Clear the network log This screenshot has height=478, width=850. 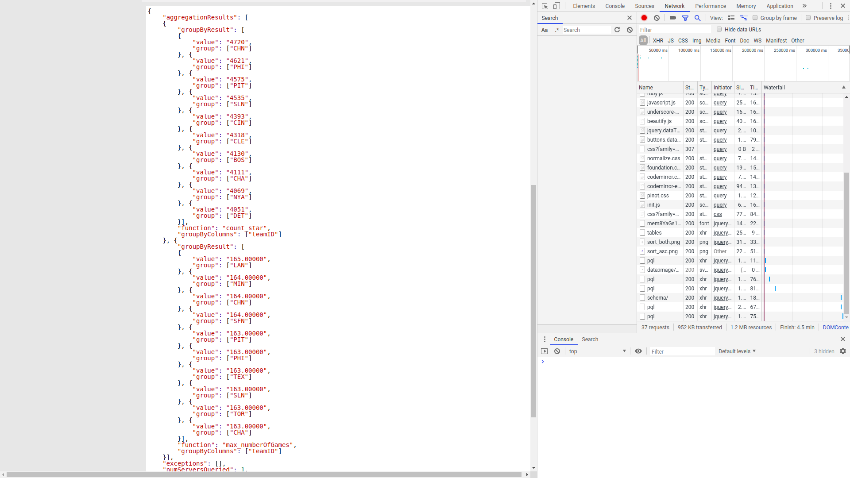tap(657, 18)
